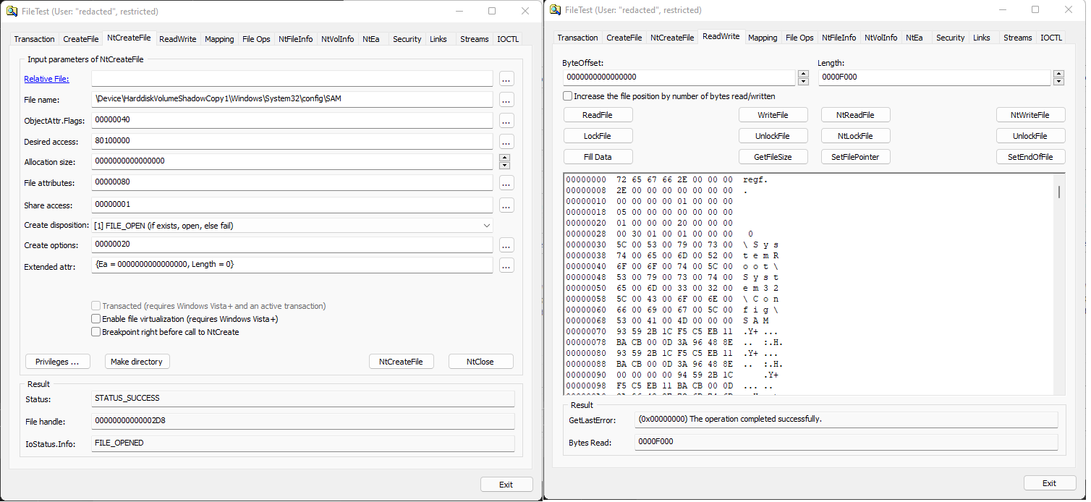Switch to Transaction tab in left window
1091x502 pixels.
[x=34, y=39]
